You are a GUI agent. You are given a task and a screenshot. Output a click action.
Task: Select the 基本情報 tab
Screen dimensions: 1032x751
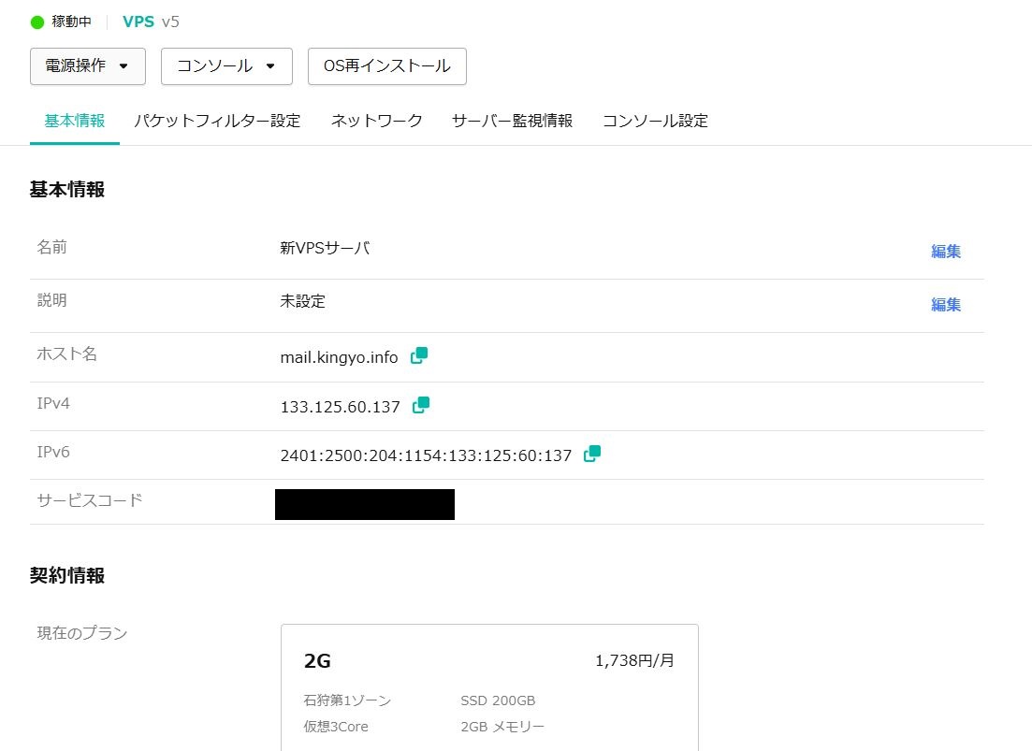pyautogui.click(x=74, y=121)
